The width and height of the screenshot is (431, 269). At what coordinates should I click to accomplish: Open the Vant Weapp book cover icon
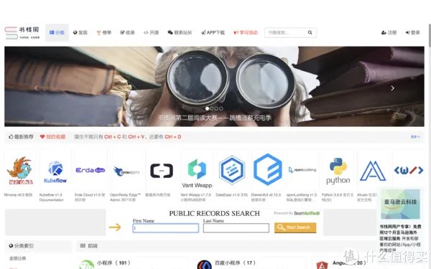(197, 173)
